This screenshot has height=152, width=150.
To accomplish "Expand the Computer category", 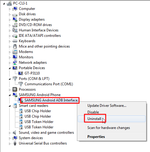I will pyautogui.click(x=10, y=9).
